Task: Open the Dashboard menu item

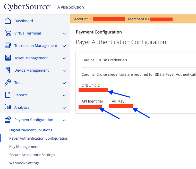Action: 24,21
